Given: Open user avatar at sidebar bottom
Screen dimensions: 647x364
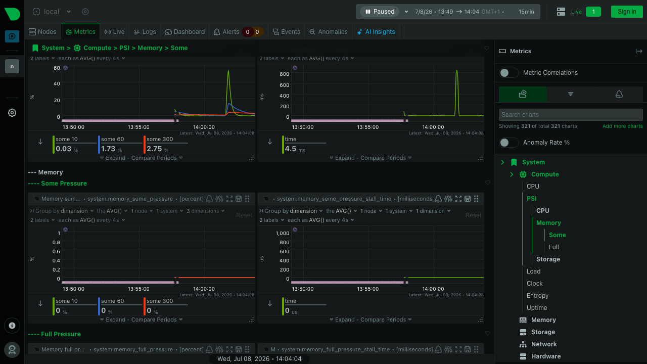Looking at the screenshot, I should [12, 349].
